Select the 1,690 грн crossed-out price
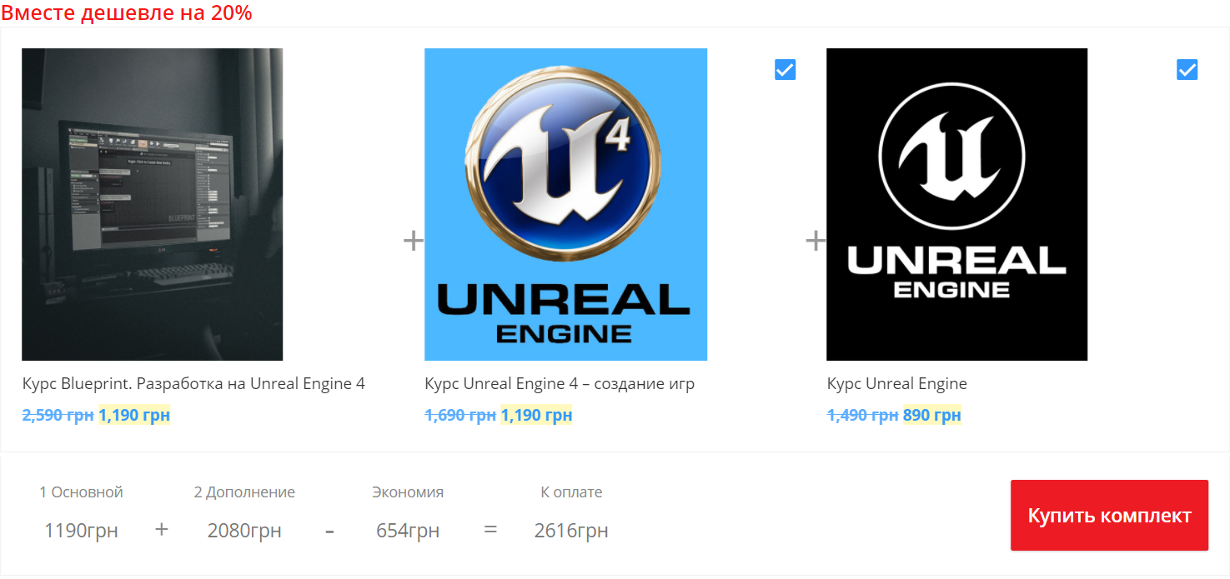 click(x=460, y=415)
